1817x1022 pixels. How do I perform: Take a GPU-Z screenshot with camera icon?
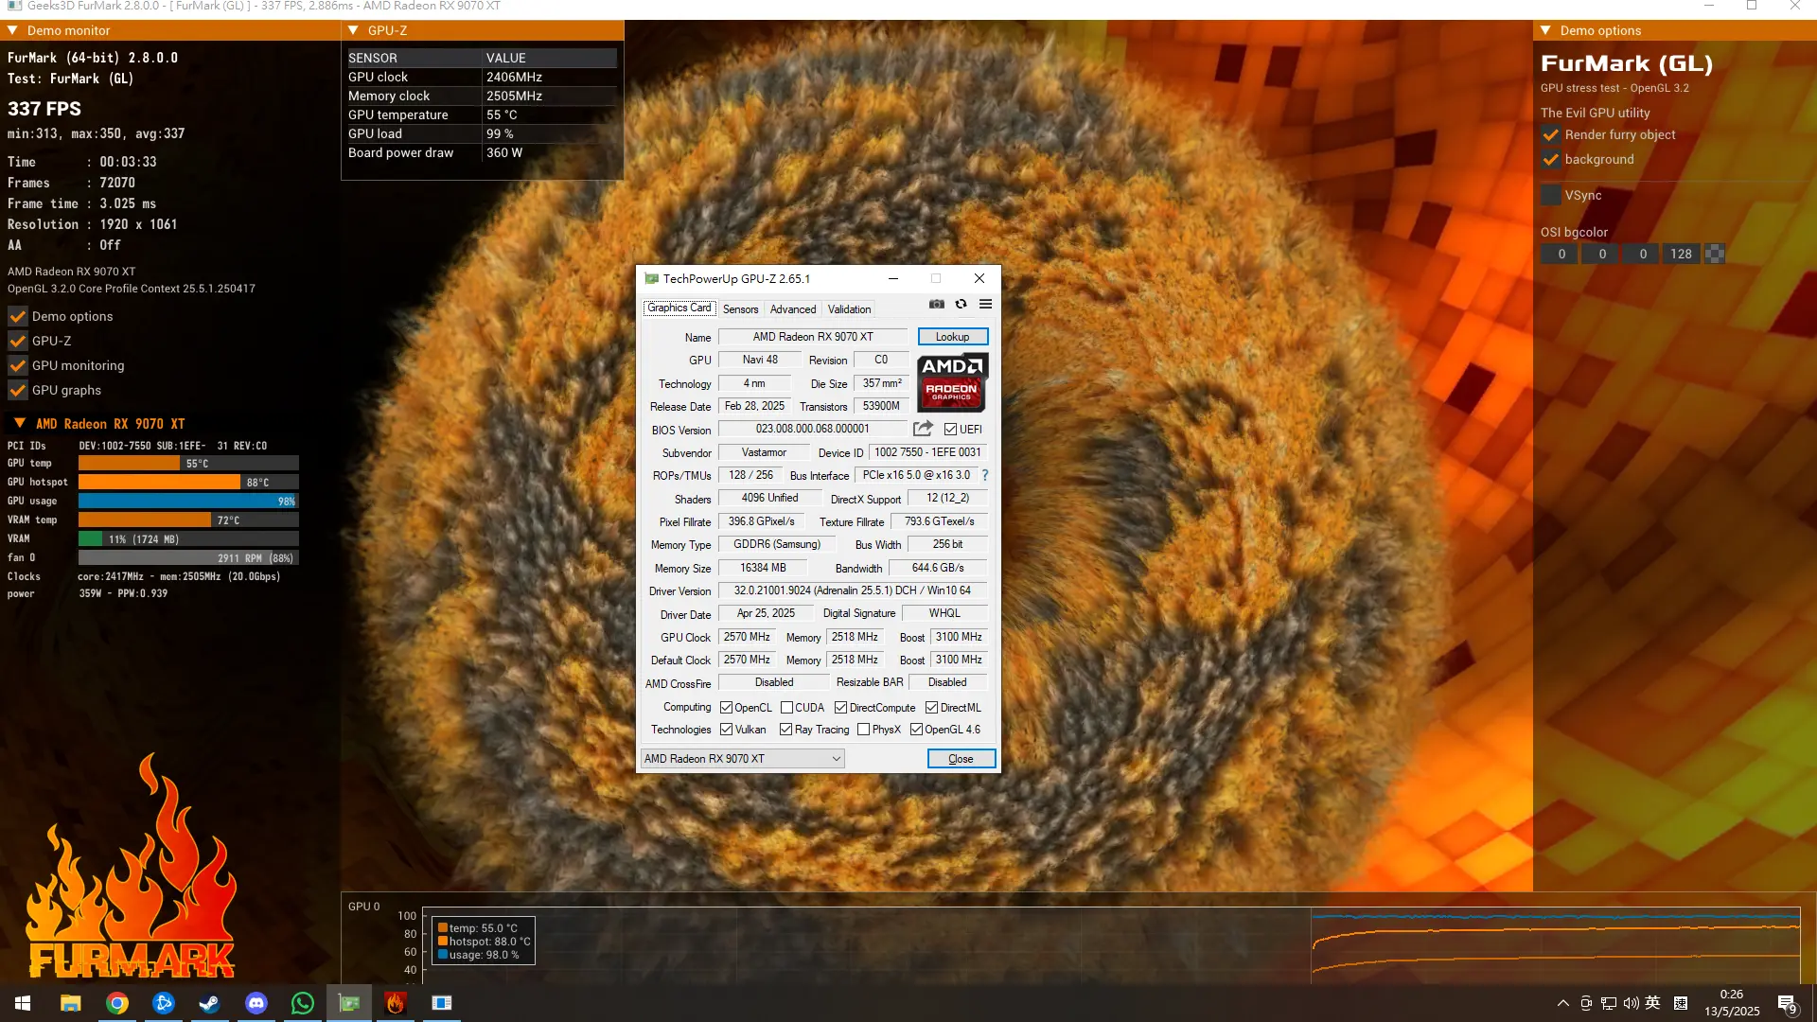point(936,304)
